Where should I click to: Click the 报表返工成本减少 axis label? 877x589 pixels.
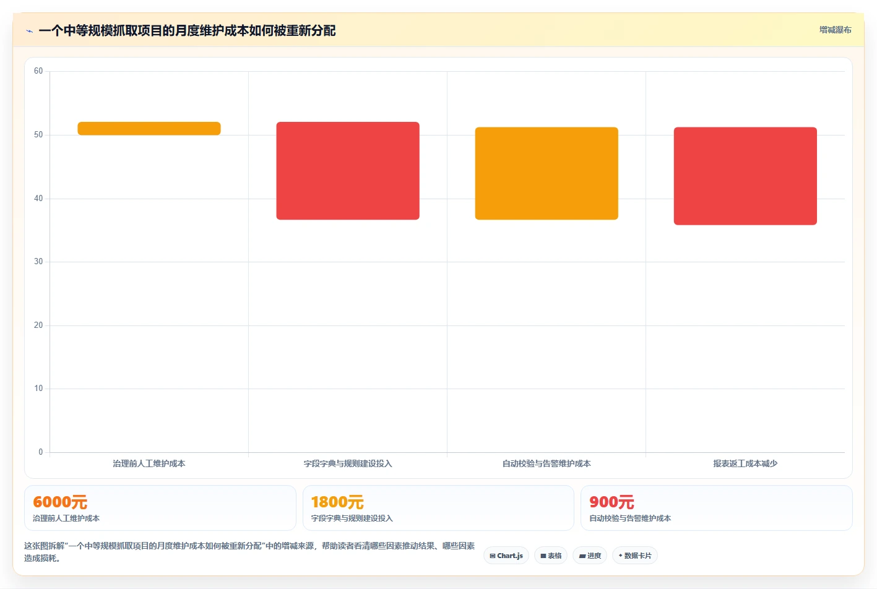[x=745, y=463]
